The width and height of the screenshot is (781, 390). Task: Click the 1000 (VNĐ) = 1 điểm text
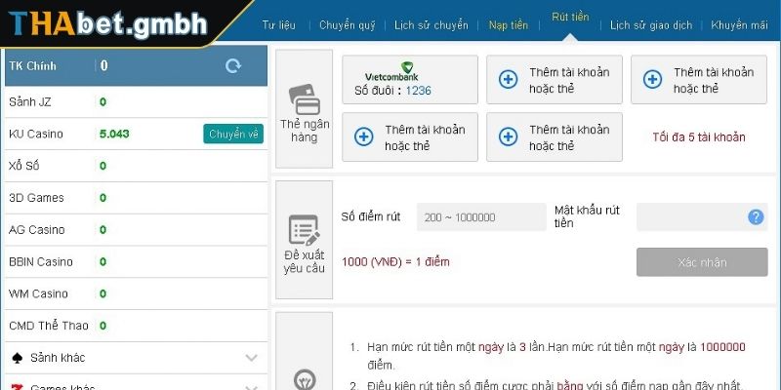click(395, 261)
